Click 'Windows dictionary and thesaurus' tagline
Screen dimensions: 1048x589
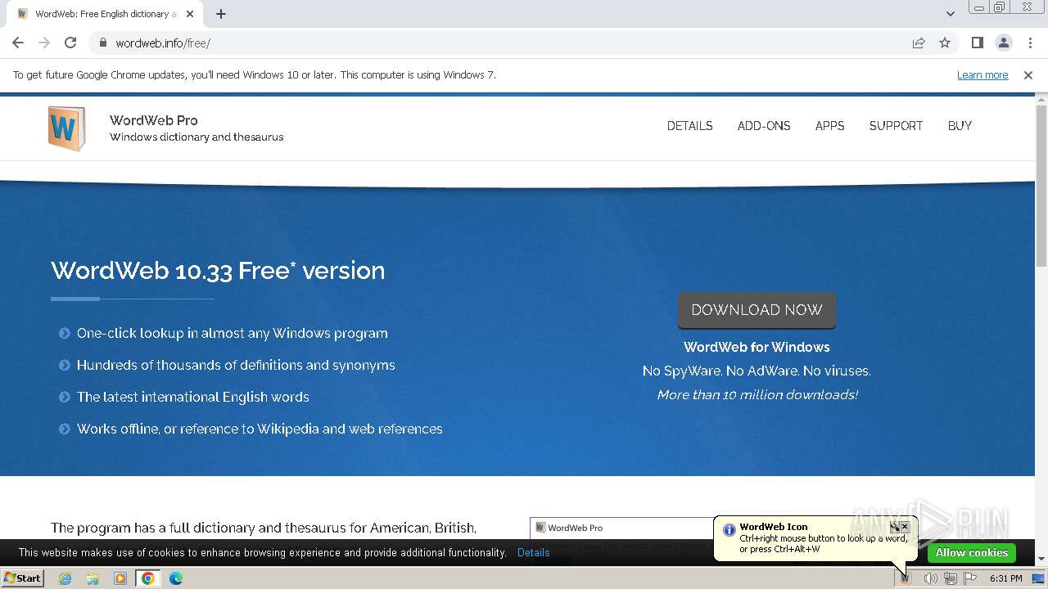pos(196,137)
